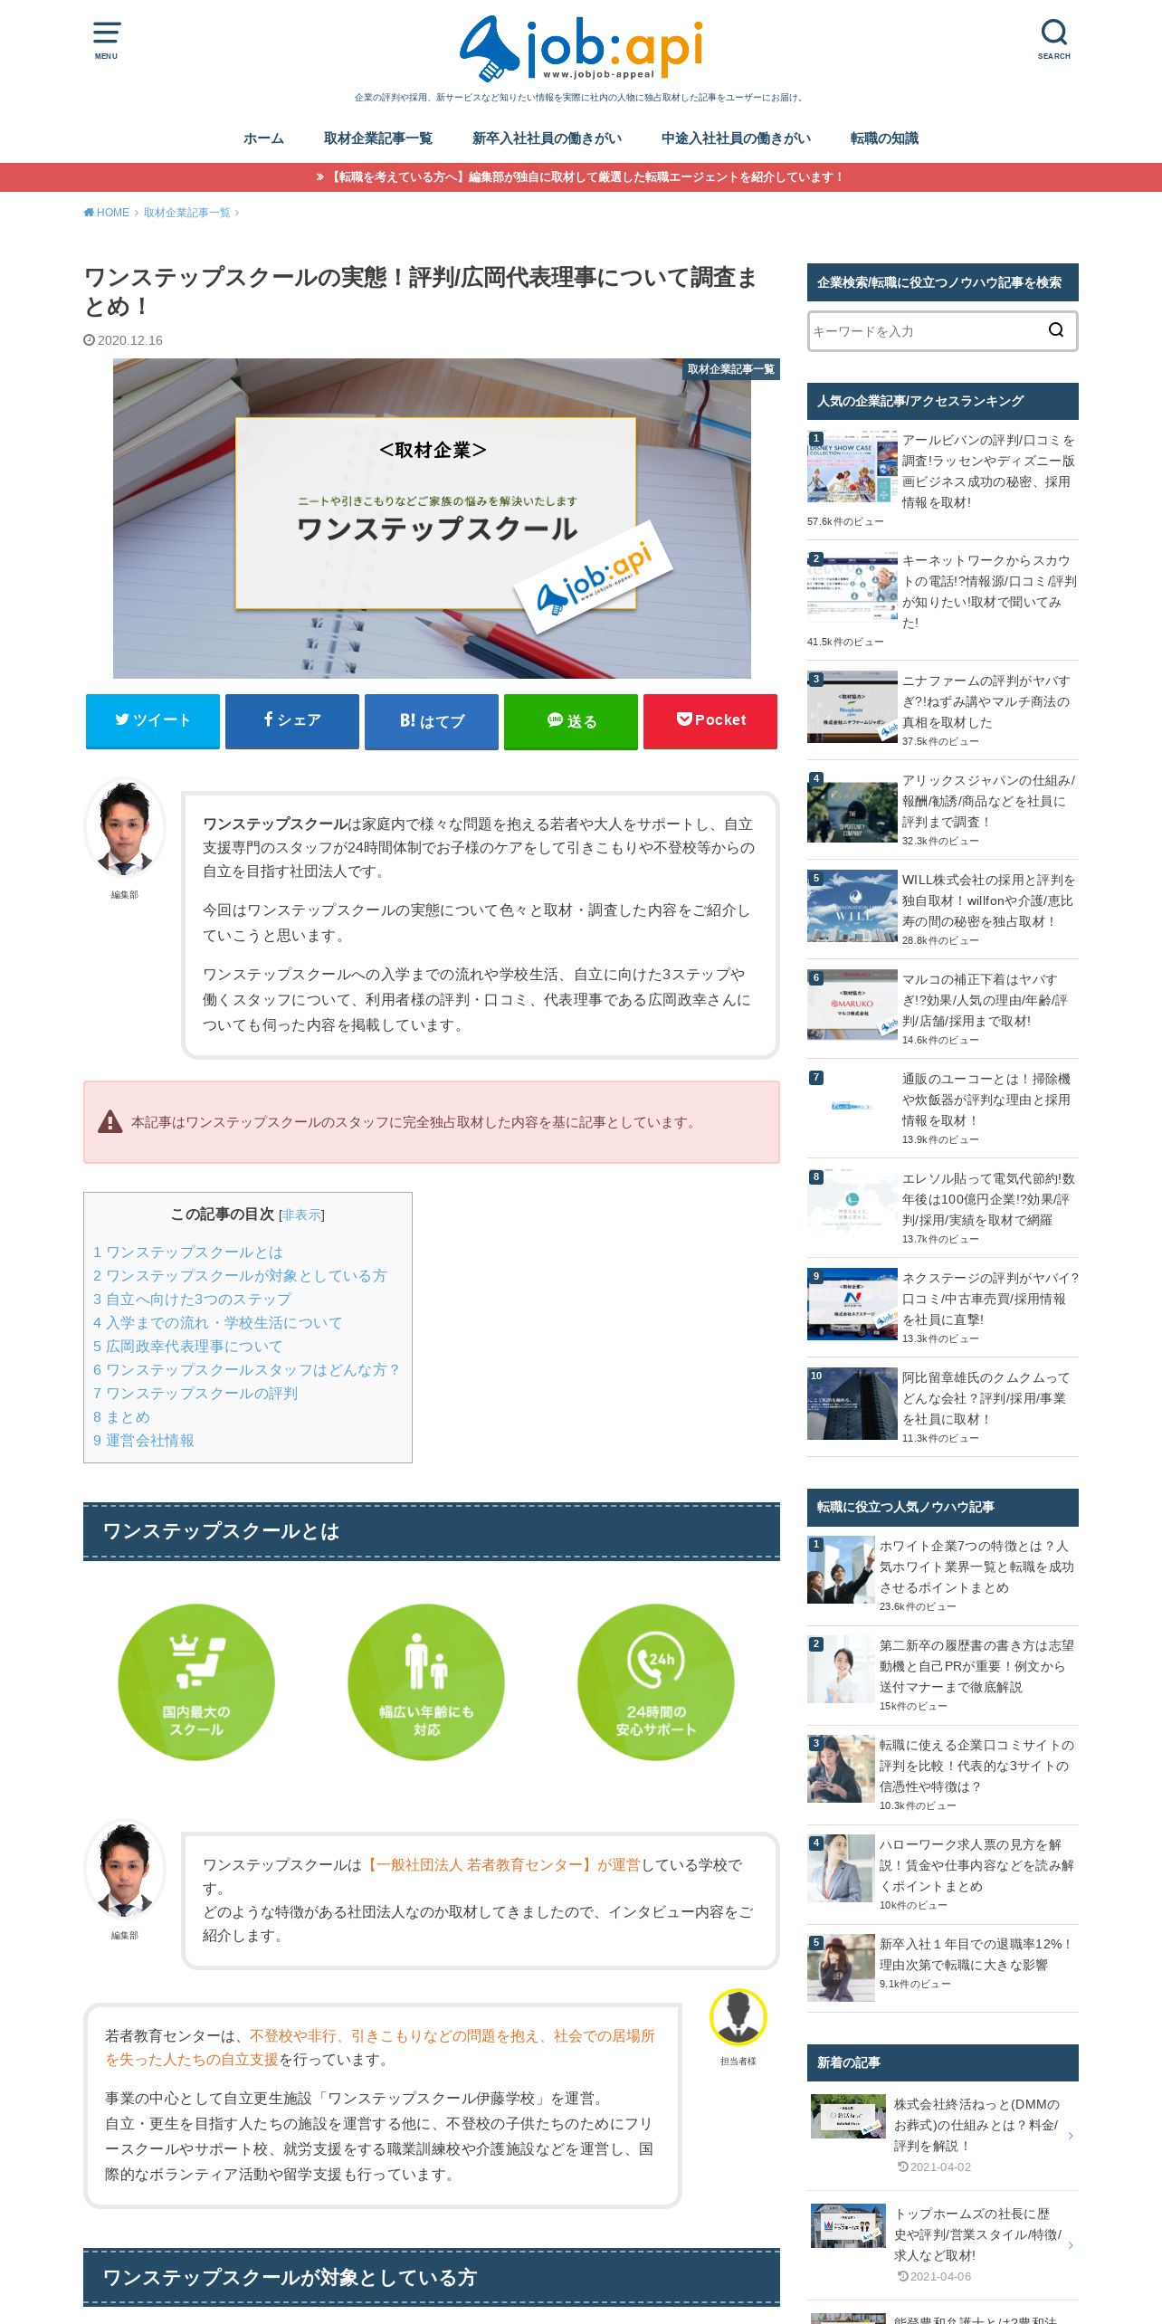
Task: Open the SEARCH magnifier icon in header
Action: [x=1053, y=39]
